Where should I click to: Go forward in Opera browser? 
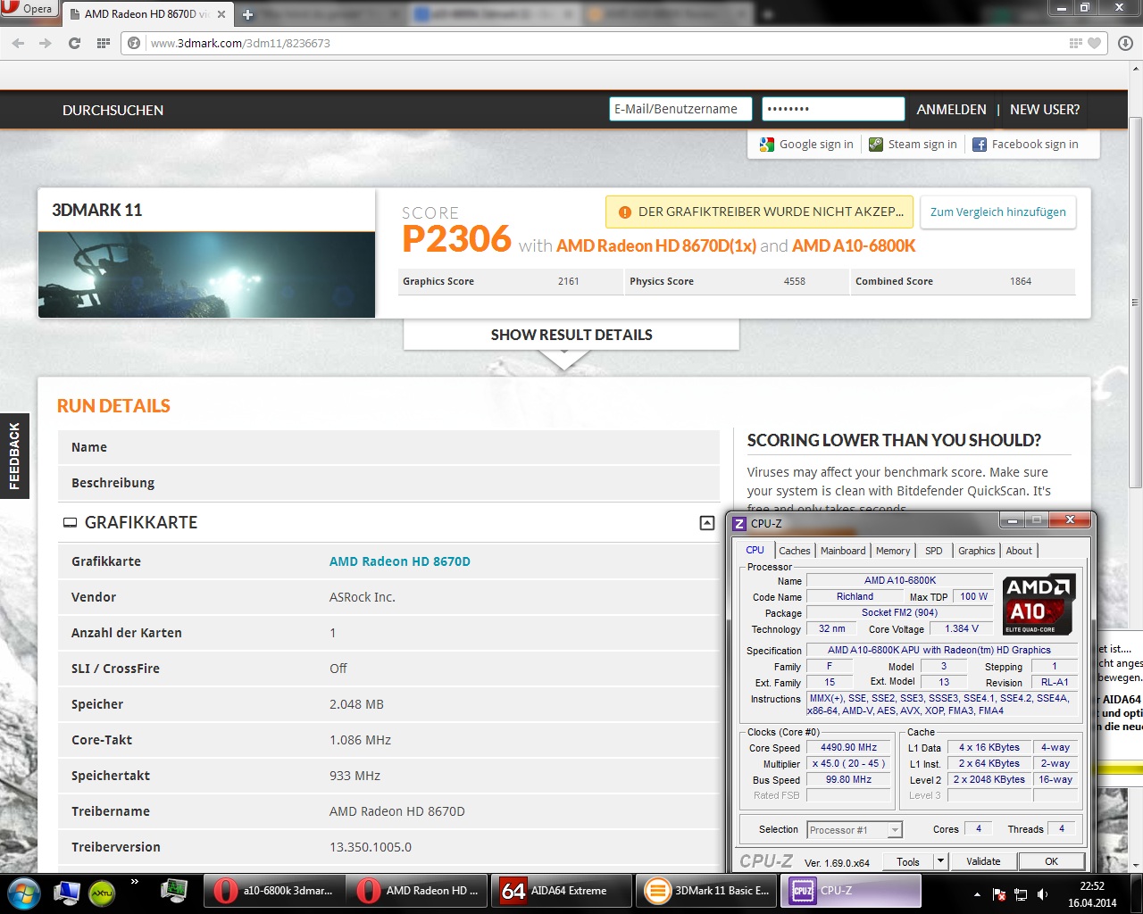(x=46, y=43)
